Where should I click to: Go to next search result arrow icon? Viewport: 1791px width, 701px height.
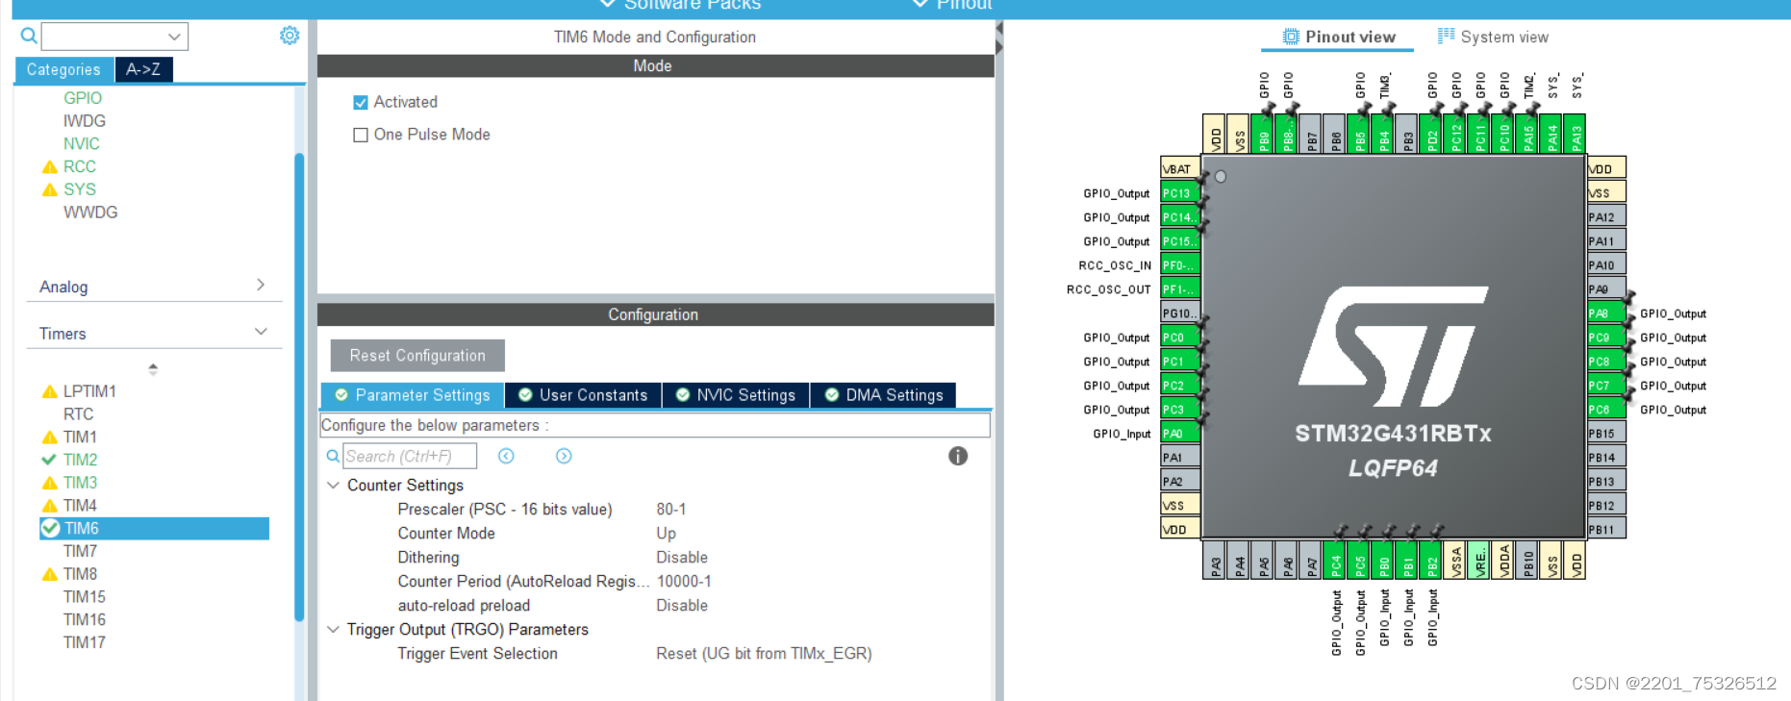coord(564,456)
